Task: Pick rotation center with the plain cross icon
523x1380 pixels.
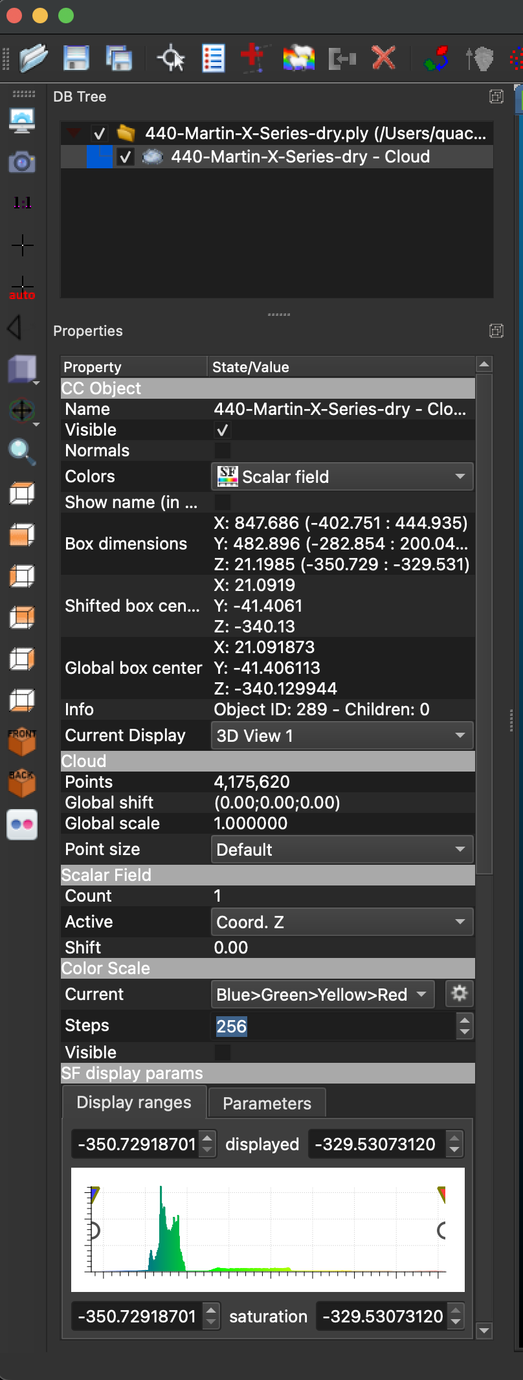Action: point(22,245)
